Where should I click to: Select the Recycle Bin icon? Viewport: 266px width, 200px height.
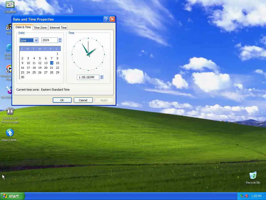pos(253,178)
